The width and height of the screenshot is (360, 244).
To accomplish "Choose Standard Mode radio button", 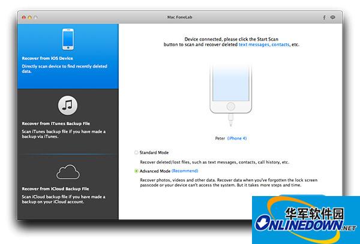I will click(x=136, y=152).
